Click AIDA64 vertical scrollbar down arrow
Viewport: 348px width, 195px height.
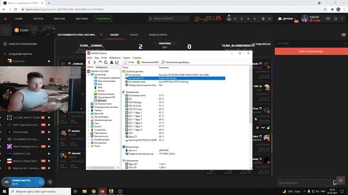(251, 168)
